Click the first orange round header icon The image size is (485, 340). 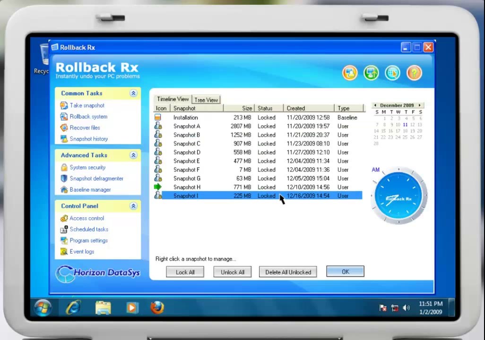coord(350,73)
